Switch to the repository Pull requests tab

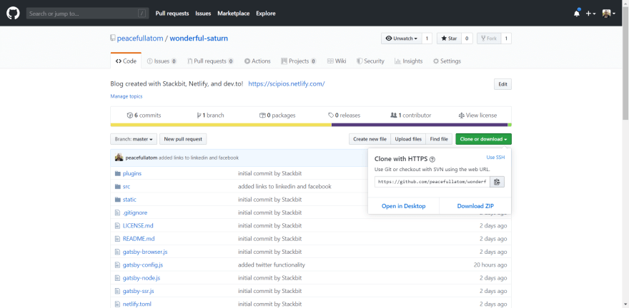[210, 61]
